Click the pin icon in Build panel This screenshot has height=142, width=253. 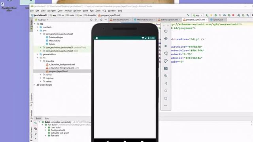coord(36,134)
